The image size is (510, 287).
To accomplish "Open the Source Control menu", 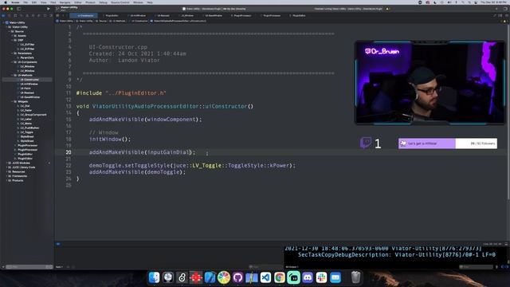I will point(120,2).
